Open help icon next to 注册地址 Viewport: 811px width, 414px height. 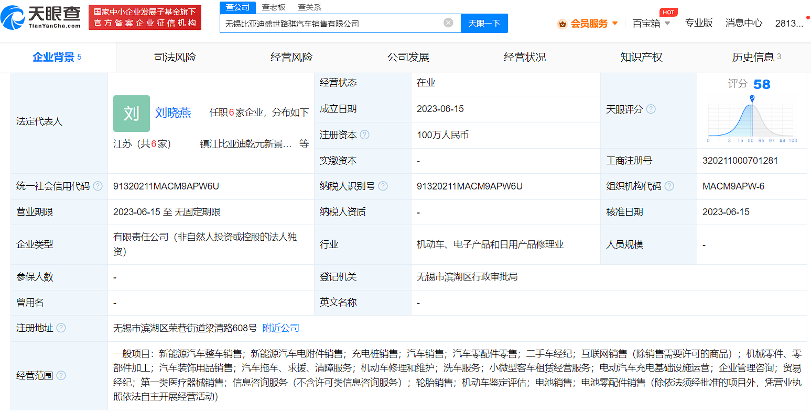pyautogui.click(x=61, y=328)
